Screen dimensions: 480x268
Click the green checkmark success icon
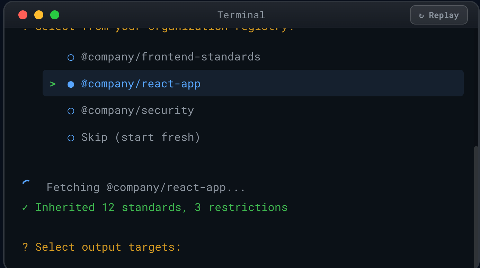[x=25, y=207]
